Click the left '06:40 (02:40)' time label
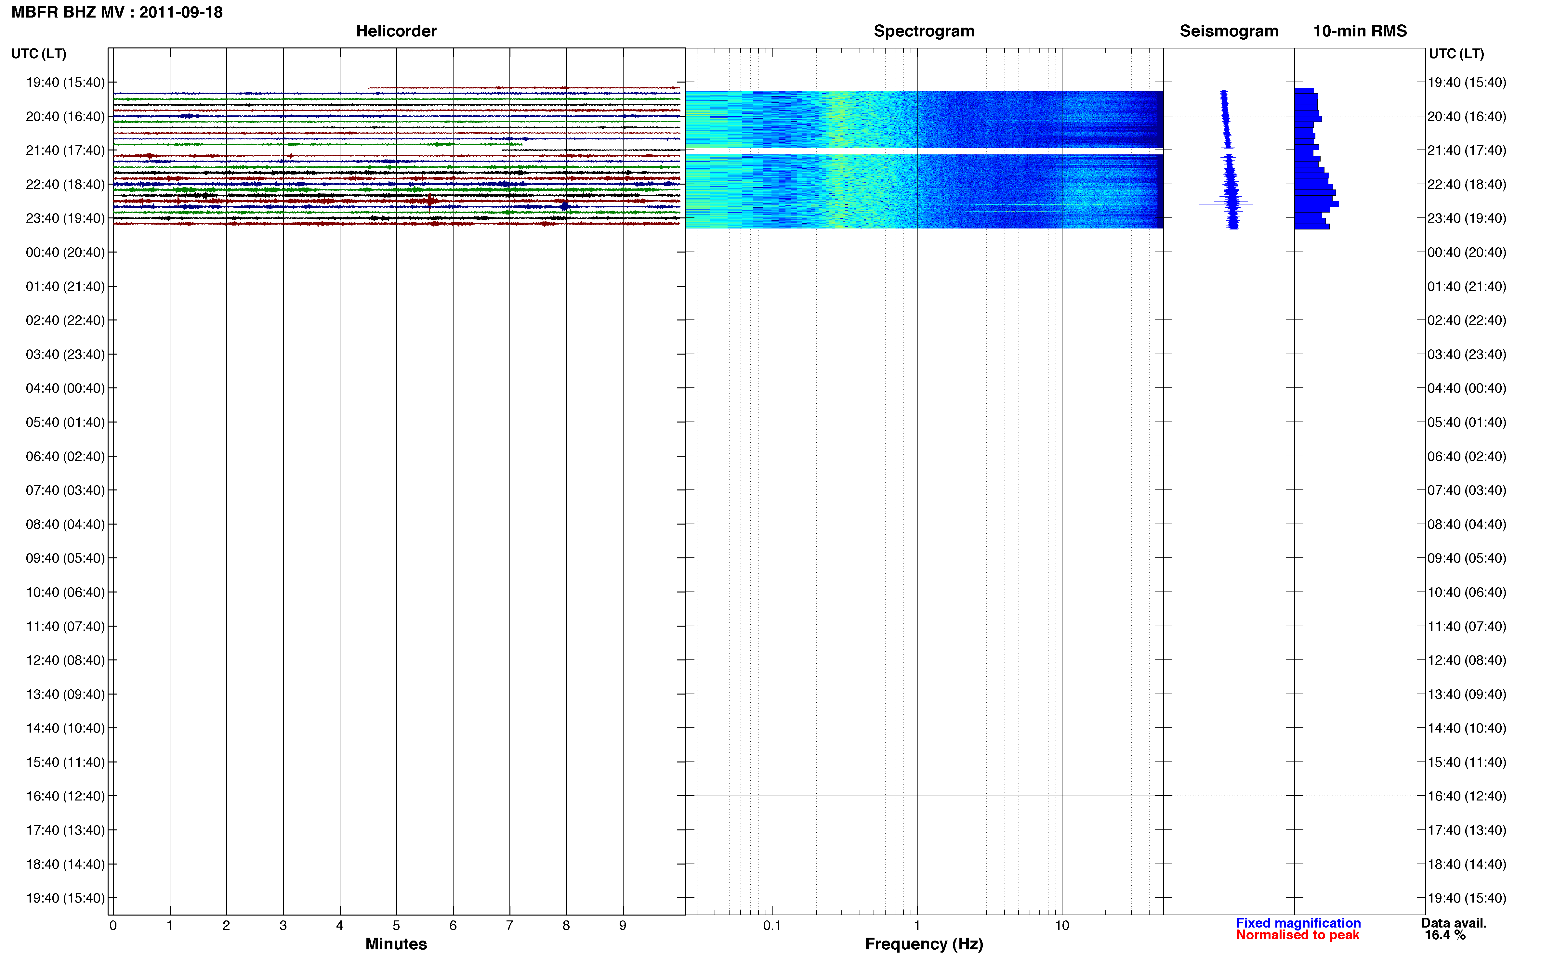Image resolution: width=1541 pixels, height=963 pixels. click(65, 456)
